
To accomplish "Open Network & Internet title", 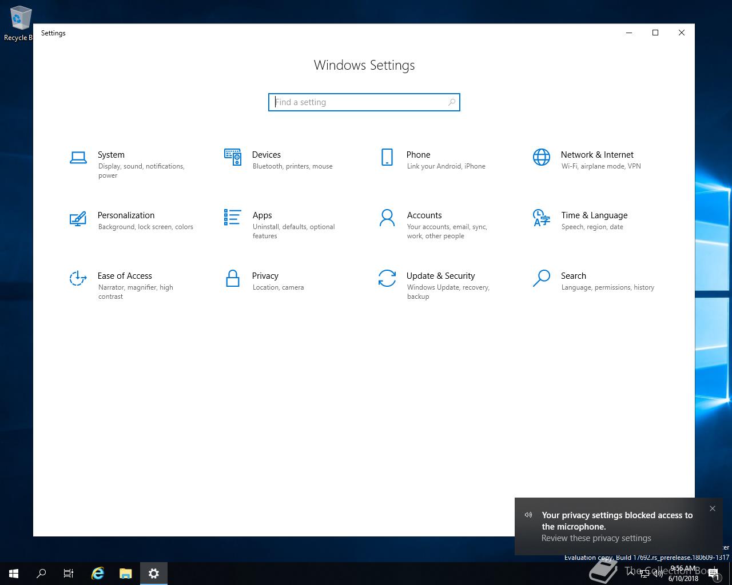I will click(x=597, y=155).
